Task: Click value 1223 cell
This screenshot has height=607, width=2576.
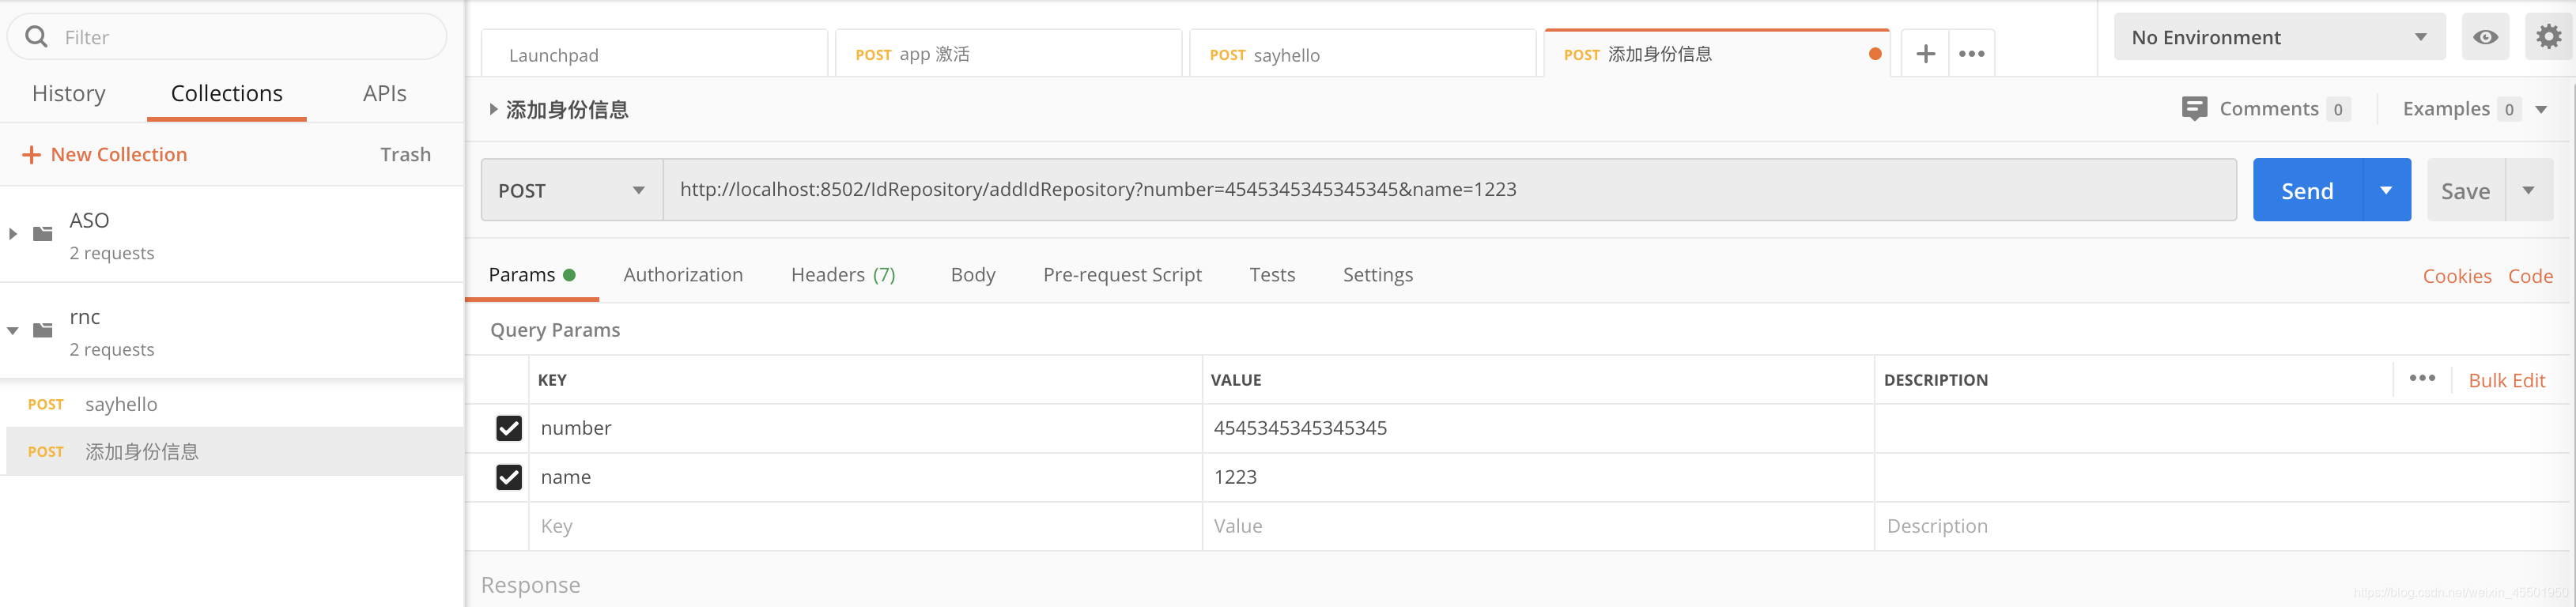Action: click(1538, 477)
